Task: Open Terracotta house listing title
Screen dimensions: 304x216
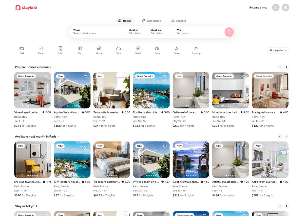Action: pyautogui.click(x=106, y=112)
